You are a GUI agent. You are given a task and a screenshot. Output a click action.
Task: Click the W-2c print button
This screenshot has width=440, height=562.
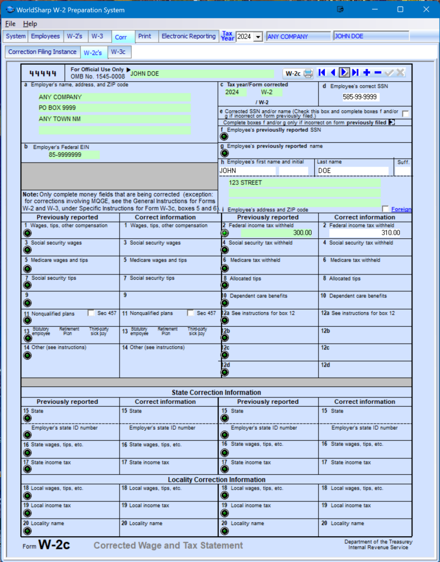(299, 74)
